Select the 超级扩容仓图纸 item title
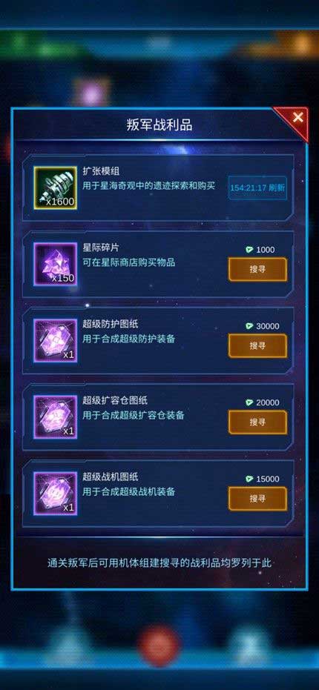The width and height of the screenshot is (319, 690). (x=115, y=400)
